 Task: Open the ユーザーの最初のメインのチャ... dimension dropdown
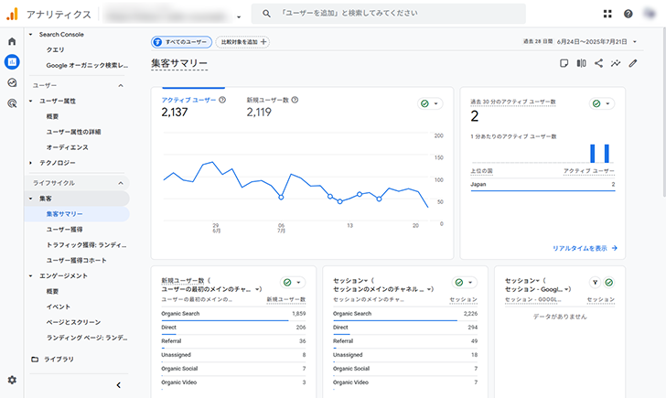(x=257, y=289)
